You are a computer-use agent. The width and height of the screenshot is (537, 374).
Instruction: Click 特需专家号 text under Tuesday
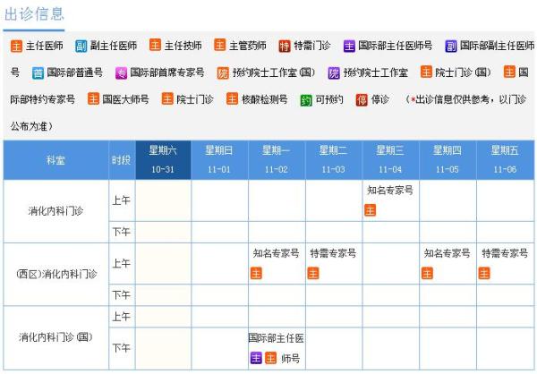(333, 253)
